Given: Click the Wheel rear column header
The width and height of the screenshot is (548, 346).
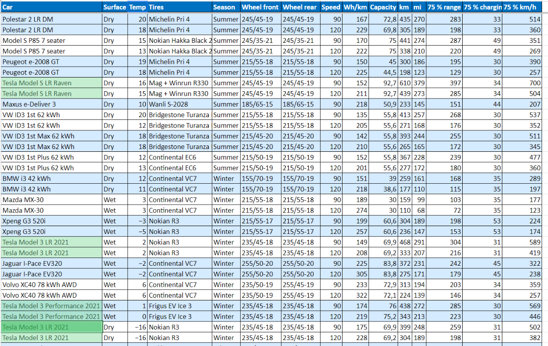Looking at the screenshot, I should [x=300, y=7].
